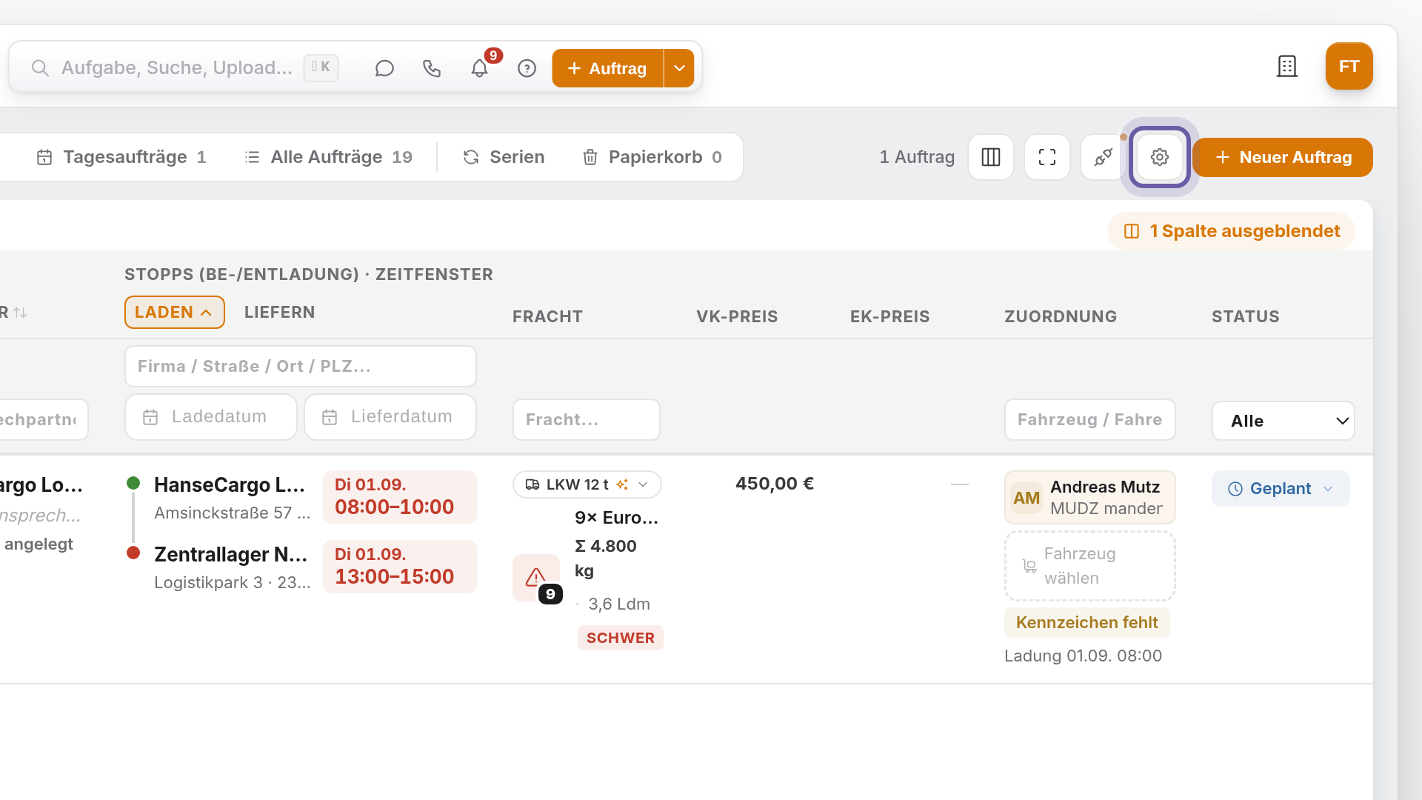Open the Ladedatum date filter
Image resolution: width=1422 pixels, height=800 pixels.
tap(211, 417)
